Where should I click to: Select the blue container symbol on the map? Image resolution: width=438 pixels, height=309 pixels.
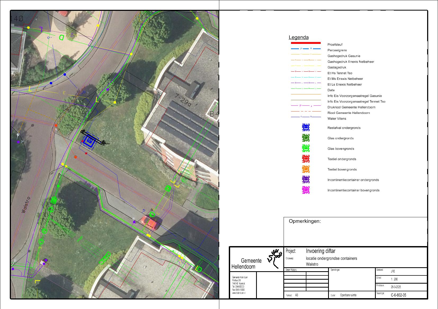90,141
